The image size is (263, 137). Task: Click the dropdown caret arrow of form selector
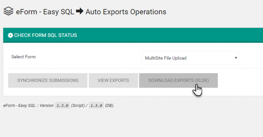tap(236, 58)
